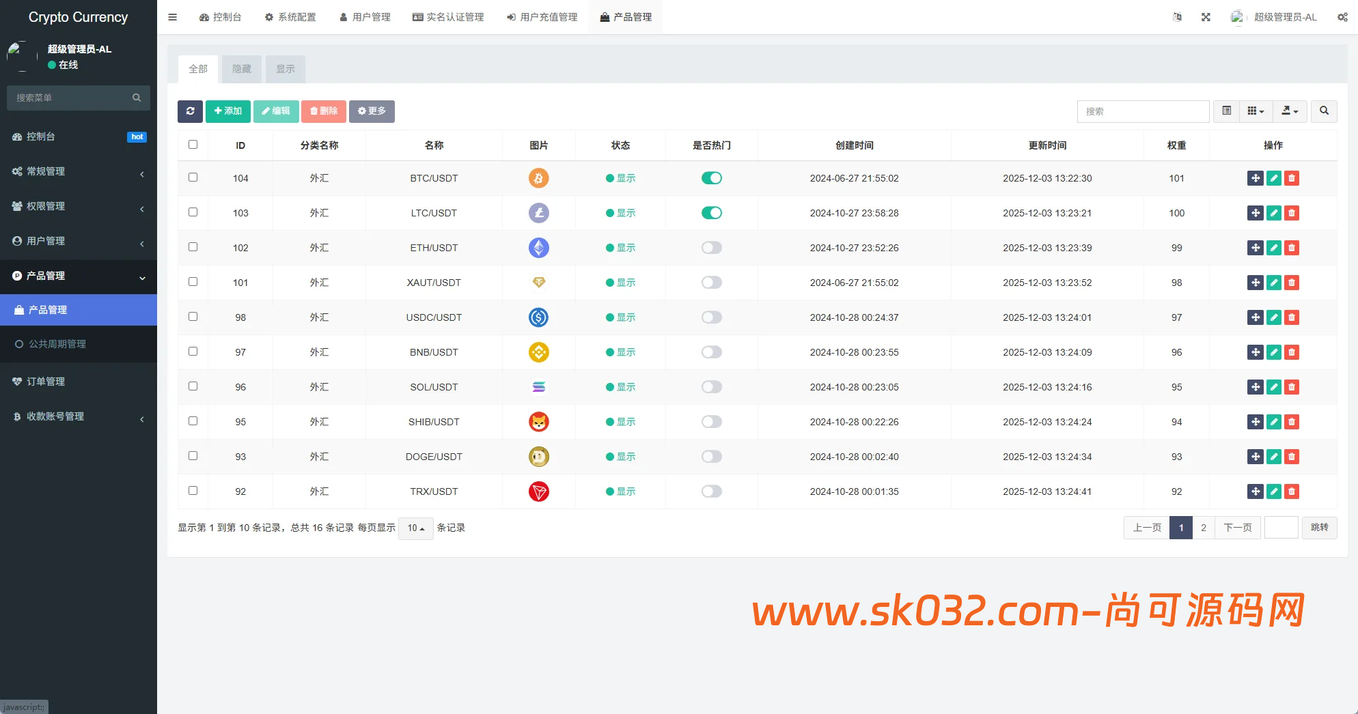
Task: Open the card view options
Action: (x=1256, y=111)
